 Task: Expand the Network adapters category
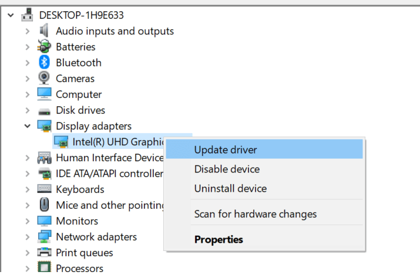tap(28, 237)
